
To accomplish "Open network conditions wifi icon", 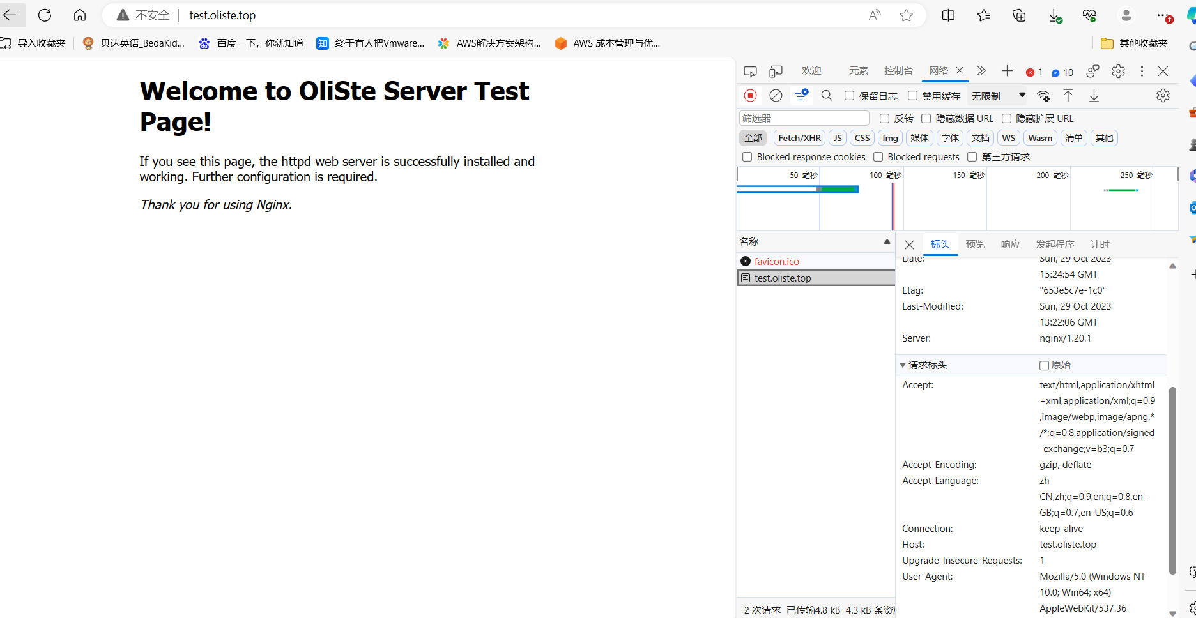I will pos(1043,96).
